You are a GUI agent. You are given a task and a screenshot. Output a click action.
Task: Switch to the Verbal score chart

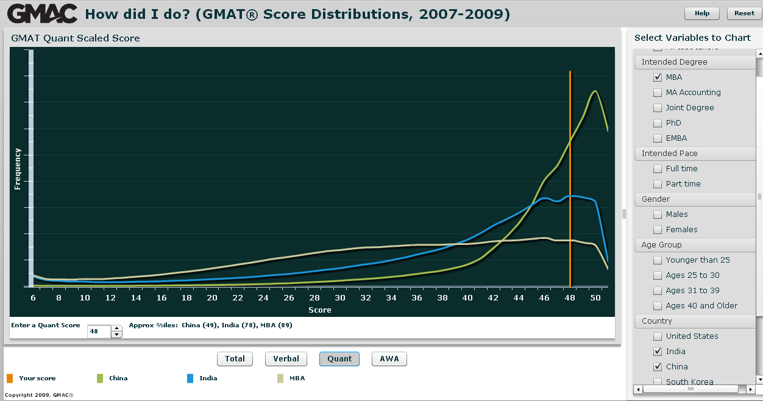point(286,359)
